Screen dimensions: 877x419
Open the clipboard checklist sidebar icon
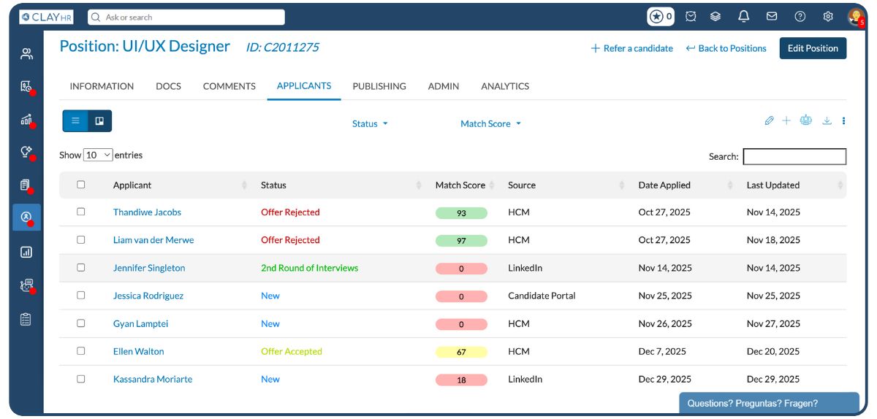pos(26,319)
